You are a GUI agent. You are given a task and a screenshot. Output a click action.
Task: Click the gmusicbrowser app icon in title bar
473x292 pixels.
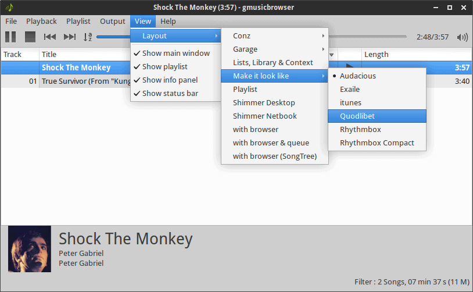9,7
